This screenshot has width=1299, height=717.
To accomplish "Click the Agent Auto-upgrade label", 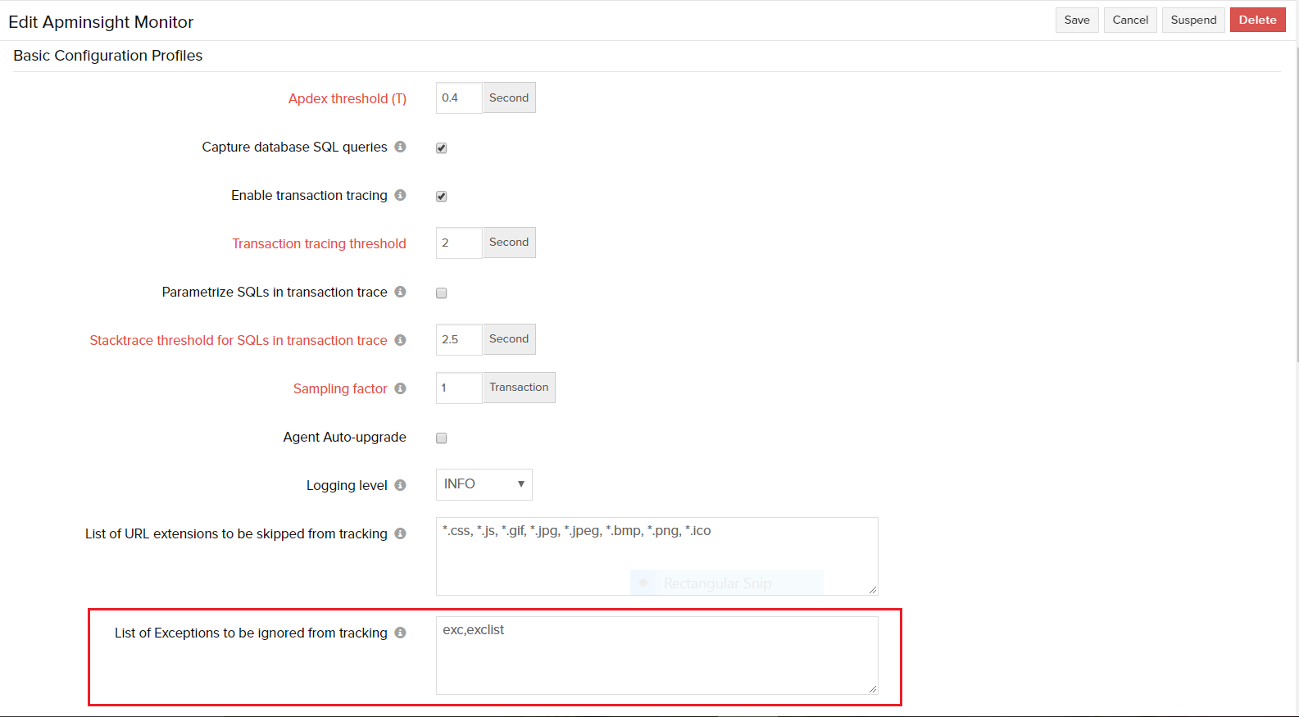I will click(x=344, y=437).
